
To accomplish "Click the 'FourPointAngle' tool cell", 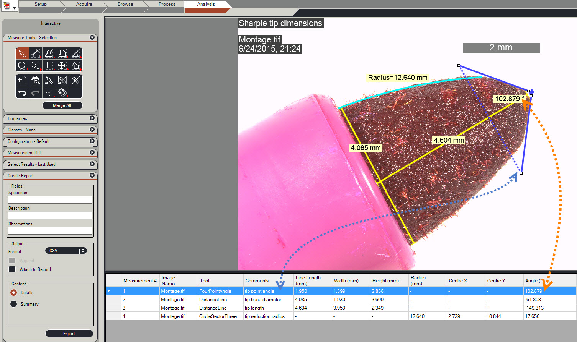I will pyautogui.click(x=221, y=291).
